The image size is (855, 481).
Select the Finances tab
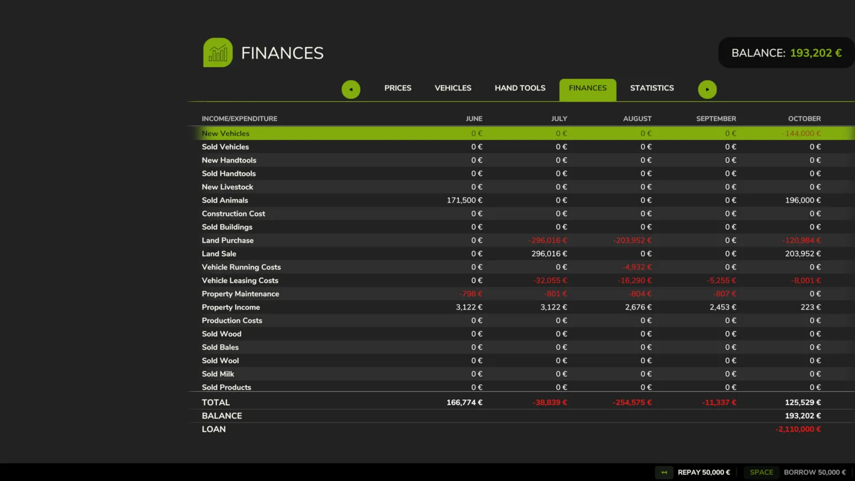pos(588,90)
